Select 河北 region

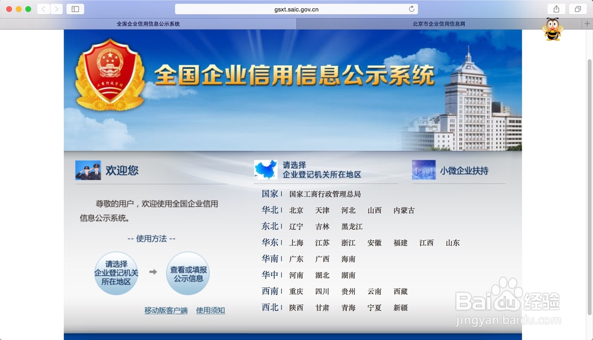pyautogui.click(x=348, y=210)
